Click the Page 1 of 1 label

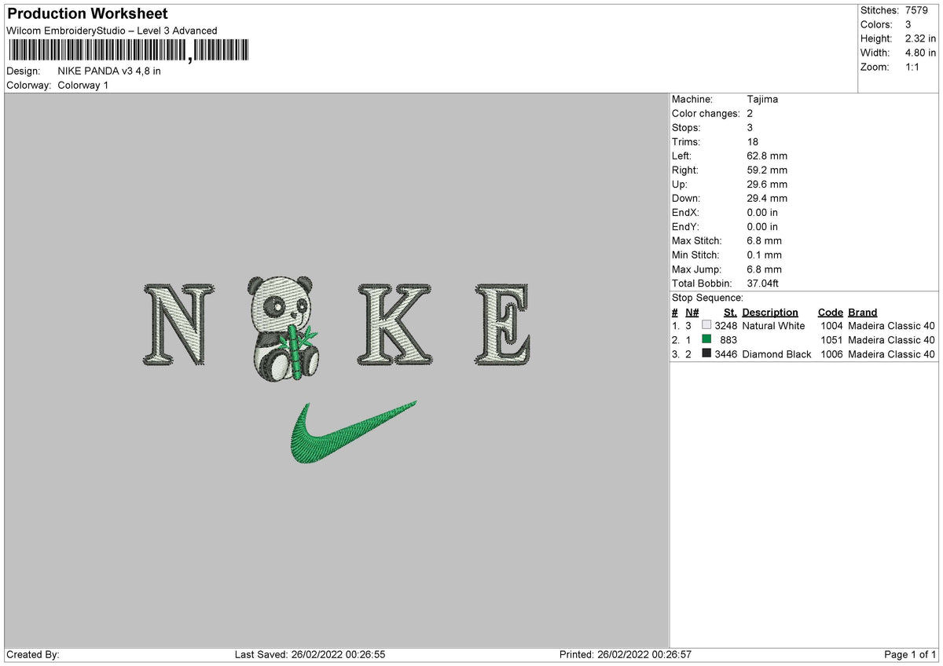[911, 654]
